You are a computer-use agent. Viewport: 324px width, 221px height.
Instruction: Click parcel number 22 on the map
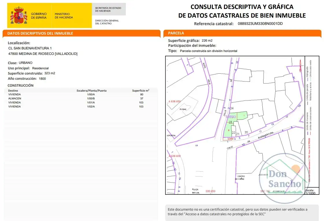coord(233,133)
